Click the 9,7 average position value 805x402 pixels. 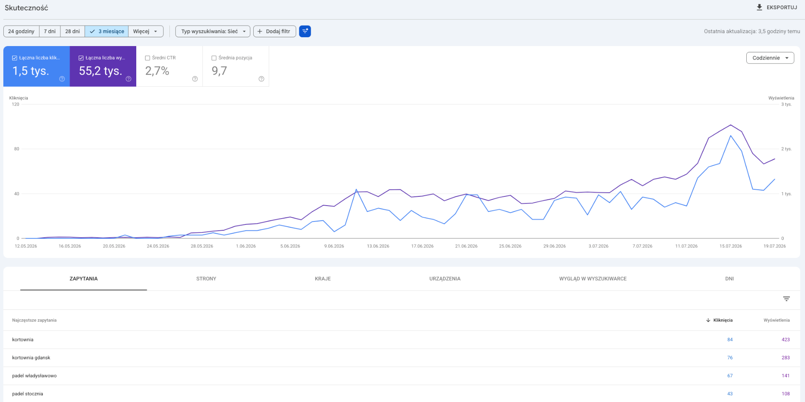click(x=219, y=71)
